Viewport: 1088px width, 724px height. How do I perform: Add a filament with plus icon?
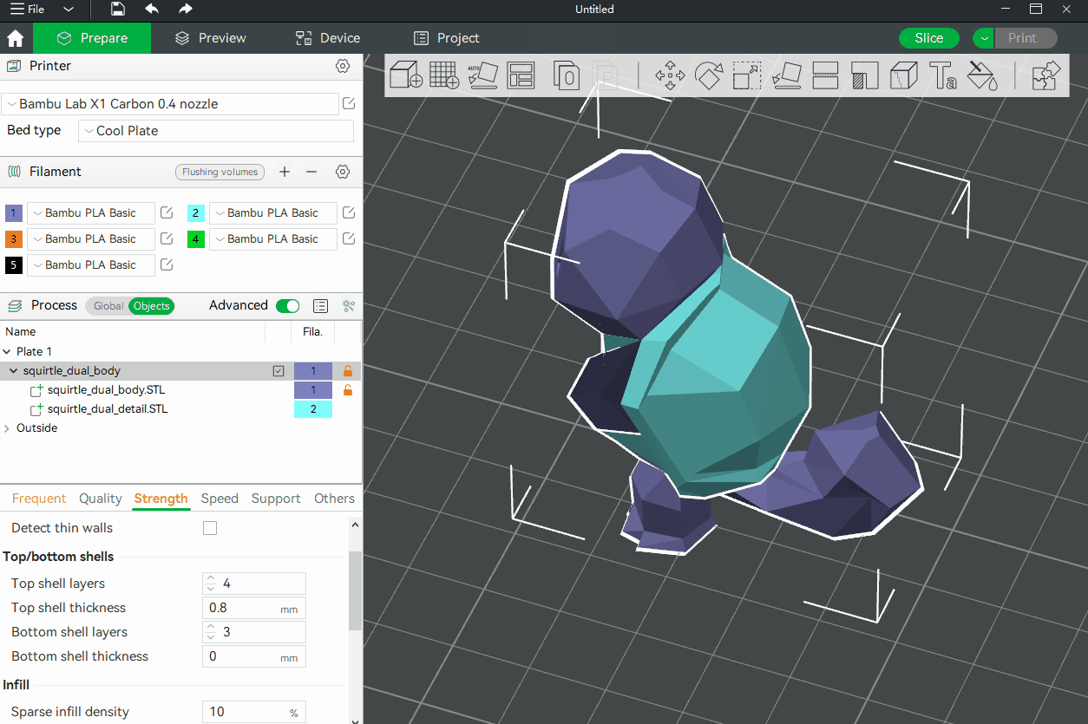[x=285, y=172]
